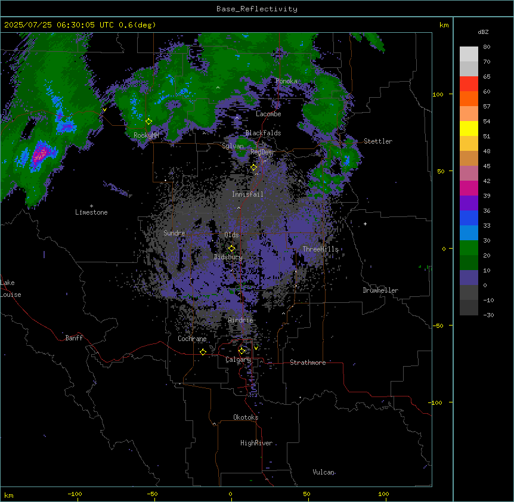Viewport: 514px width, 502px height.
Task: Click the Okotoks label
Action: click(x=246, y=417)
